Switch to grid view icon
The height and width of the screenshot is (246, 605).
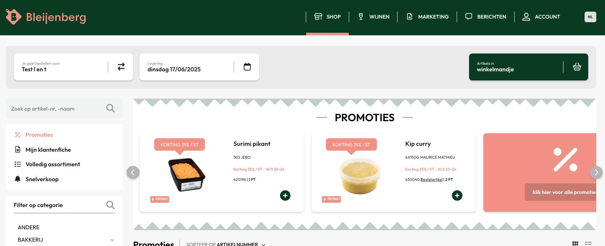(575, 243)
